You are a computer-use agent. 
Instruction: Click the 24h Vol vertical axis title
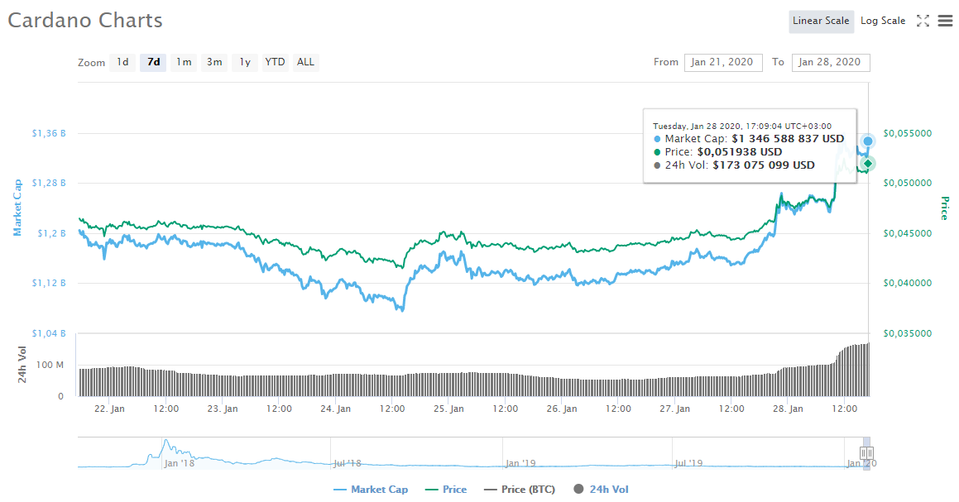[x=22, y=365]
